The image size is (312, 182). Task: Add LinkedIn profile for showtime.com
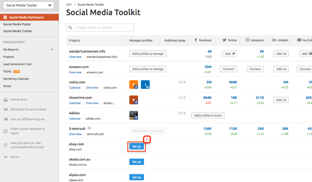click(x=281, y=100)
